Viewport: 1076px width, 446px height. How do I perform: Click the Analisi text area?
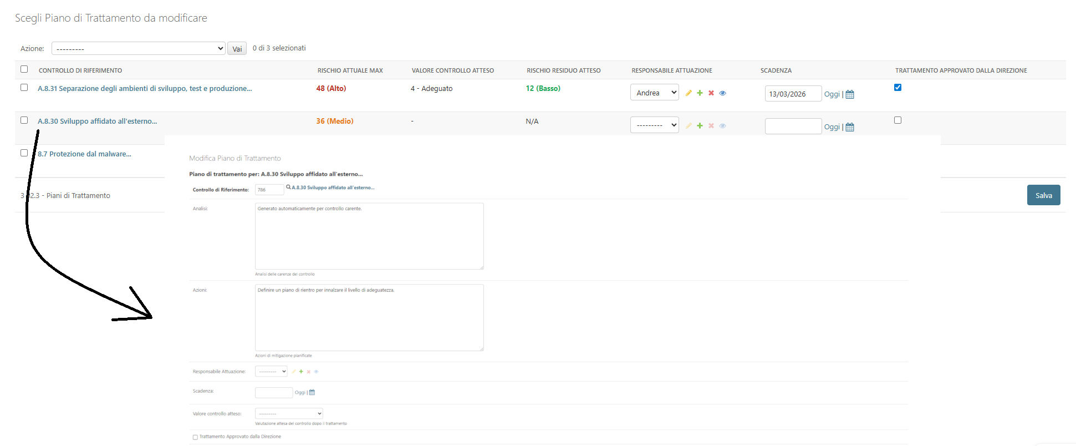coord(369,236)
